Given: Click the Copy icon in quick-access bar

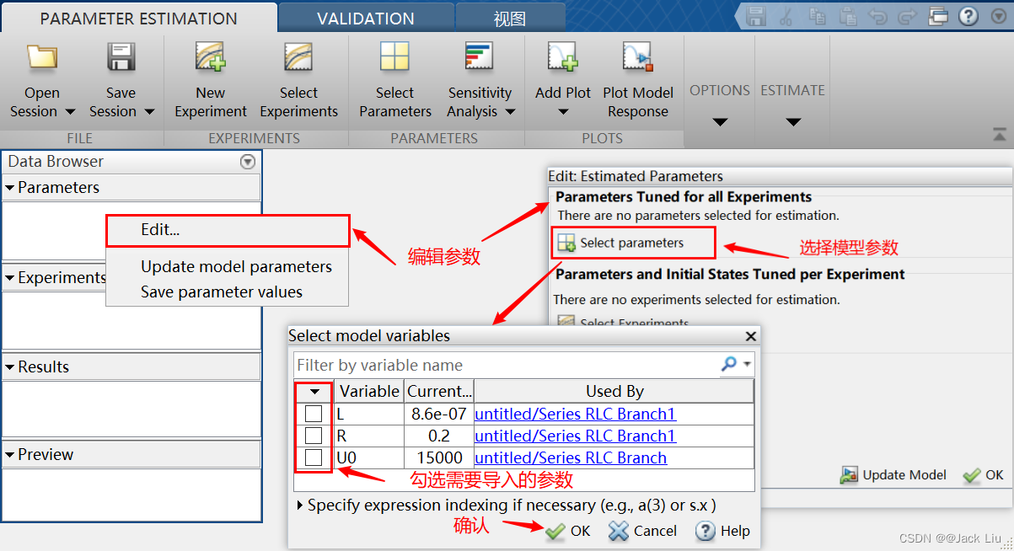Looking at the screenshot, I should tap(817, 16).
